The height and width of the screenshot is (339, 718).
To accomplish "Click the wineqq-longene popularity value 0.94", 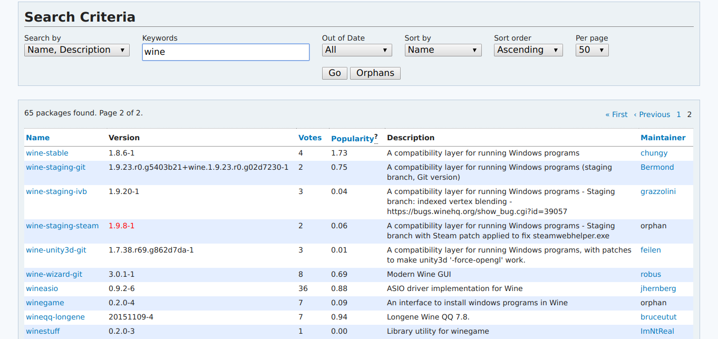I will point(339,317).
